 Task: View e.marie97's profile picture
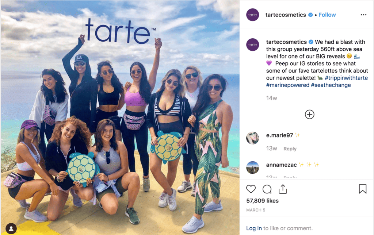[252, 138]
